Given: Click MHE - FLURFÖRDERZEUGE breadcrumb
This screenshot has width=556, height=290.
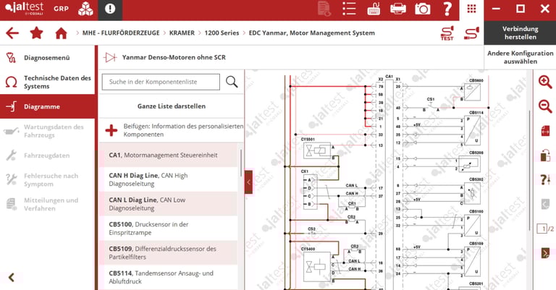Looking at the screenshot, I should point(121,33).
